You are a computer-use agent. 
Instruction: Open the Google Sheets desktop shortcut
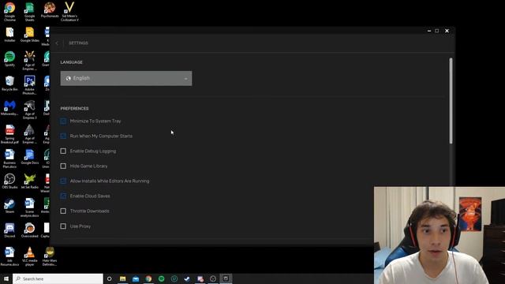point(30,12)
